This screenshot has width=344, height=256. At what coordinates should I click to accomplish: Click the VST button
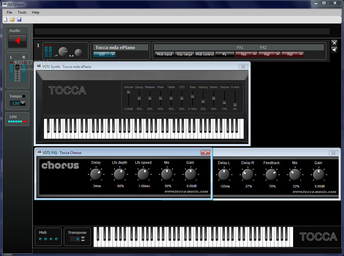[101, 54]
